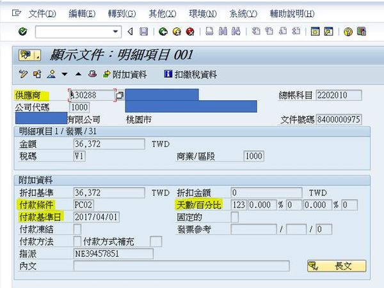Cancel using the red X icon
The image size is (384, 288).
190,31
